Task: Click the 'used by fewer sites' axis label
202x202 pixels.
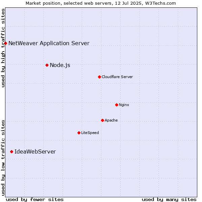Action: click(35, 200)
